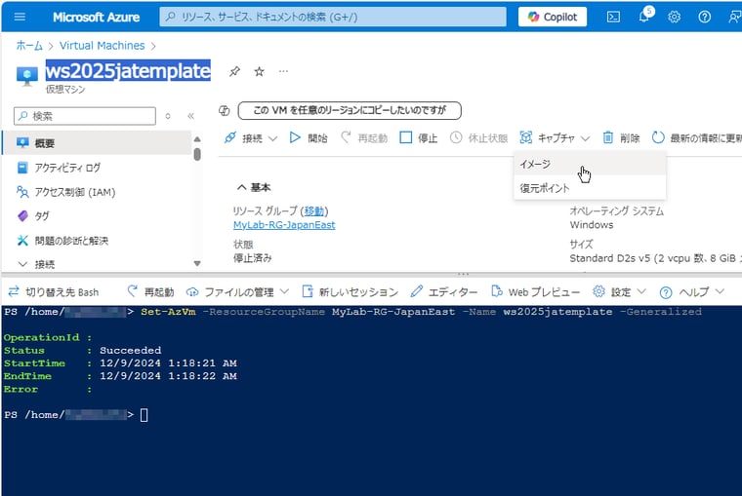Click the terminal prompt cursor

[x=144, y=415]
